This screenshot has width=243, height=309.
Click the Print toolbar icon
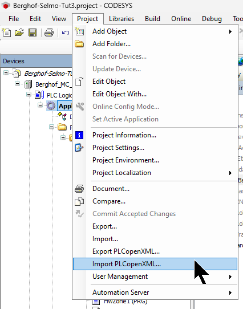49,32
